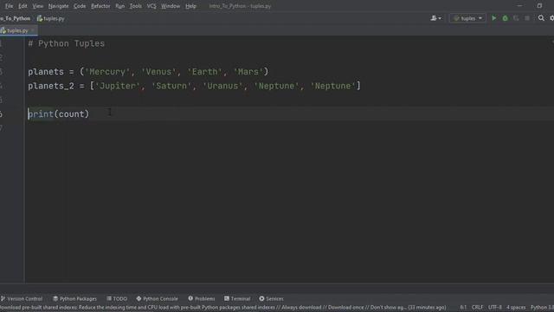Open the Python Console tool window
Image resolution: width=554 pixels, height=312 pixels.
pos(158,298)
